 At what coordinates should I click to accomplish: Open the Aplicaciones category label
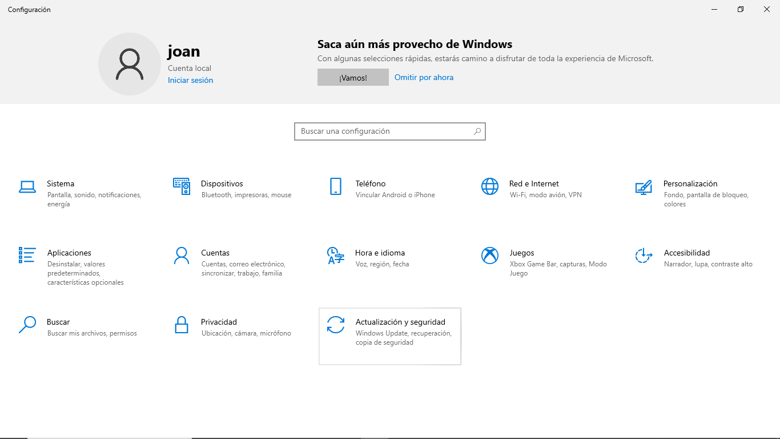click(x=69, y=253)
